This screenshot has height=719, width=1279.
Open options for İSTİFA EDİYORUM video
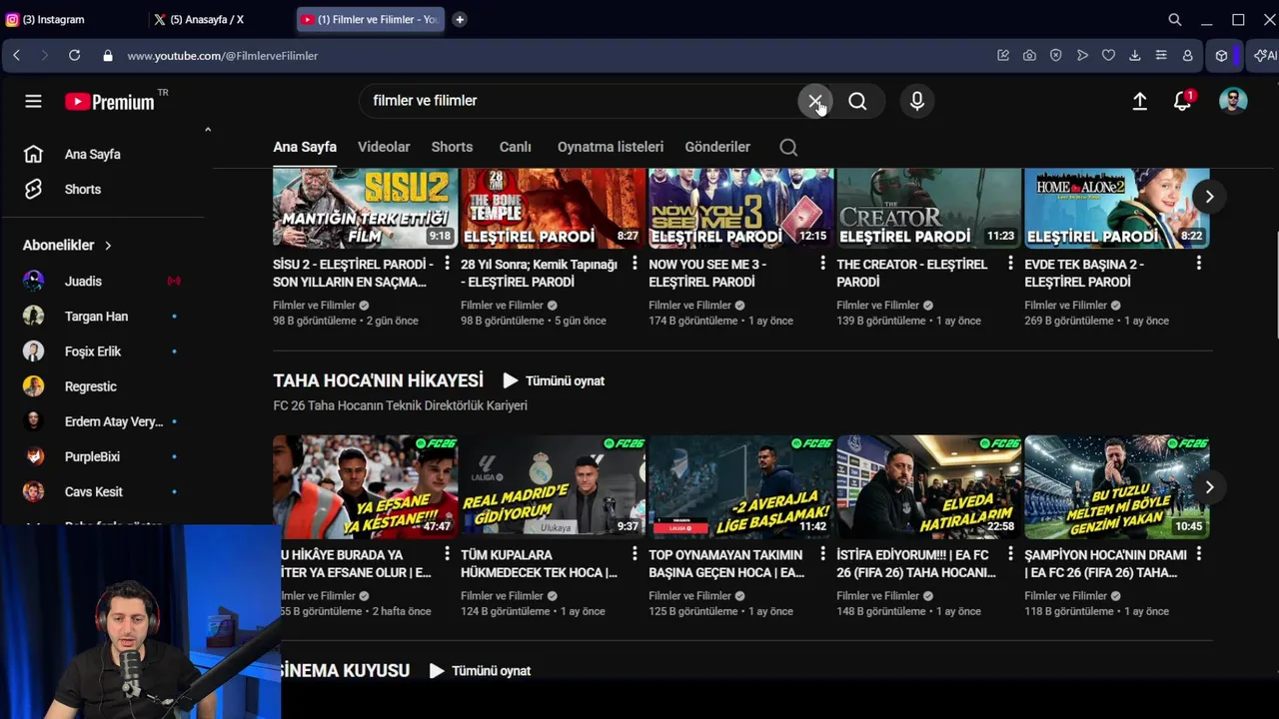point(1010,554)
